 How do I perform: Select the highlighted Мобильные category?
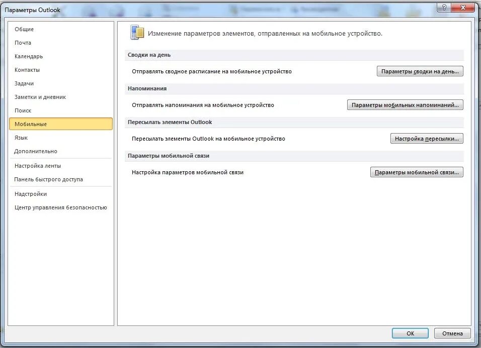61,124
